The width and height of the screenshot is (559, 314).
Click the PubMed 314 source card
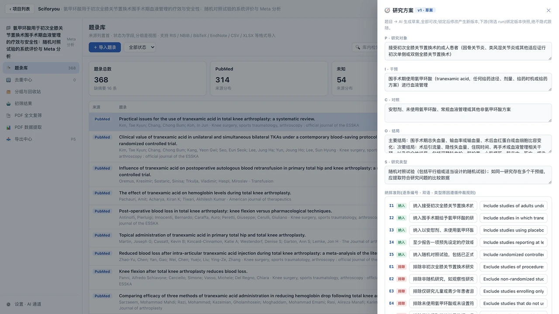269,78
